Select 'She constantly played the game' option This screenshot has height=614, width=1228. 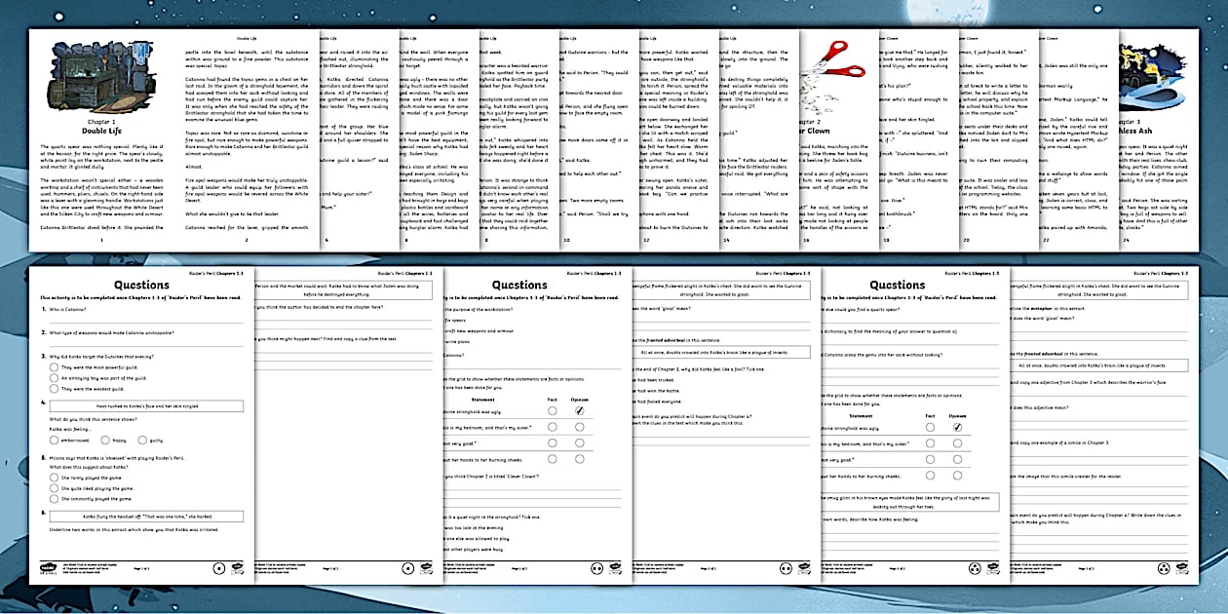52,497
